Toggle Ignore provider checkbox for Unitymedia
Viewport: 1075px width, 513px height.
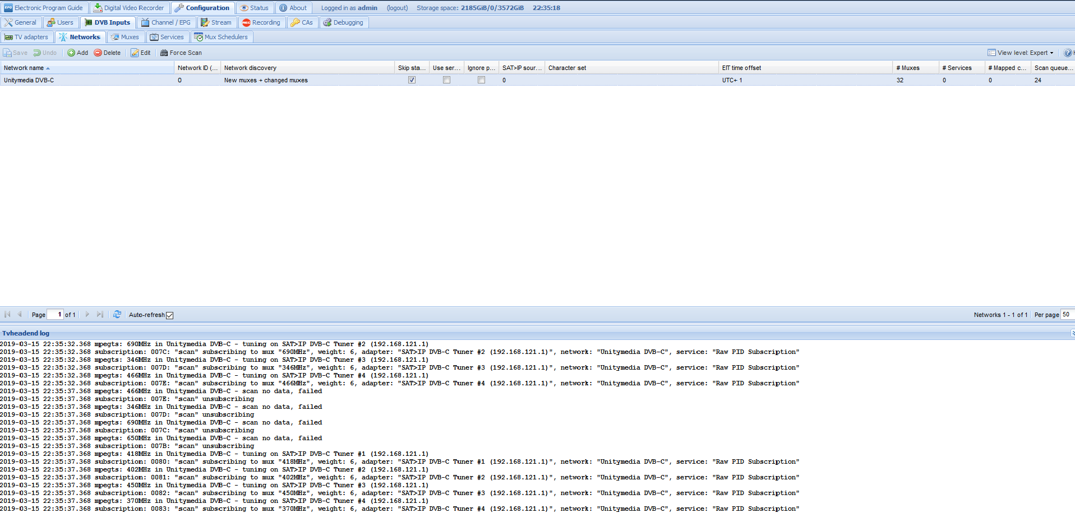[482, 80]
